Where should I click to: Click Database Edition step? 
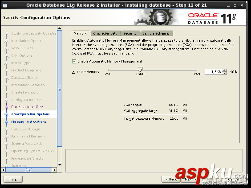(24, 78)
